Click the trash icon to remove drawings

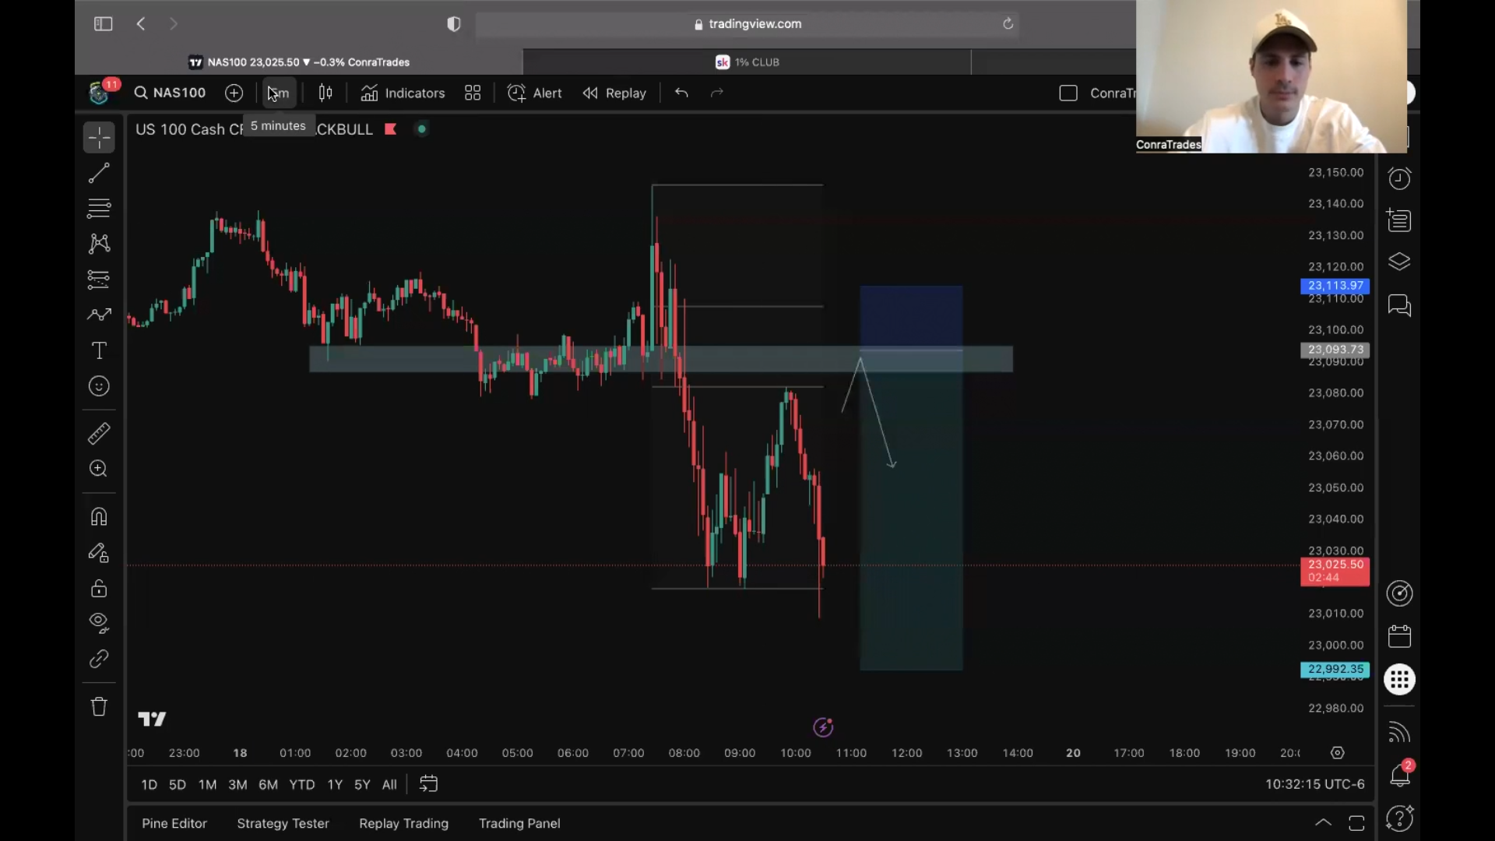pyautogui.click(x=99, y=706)
